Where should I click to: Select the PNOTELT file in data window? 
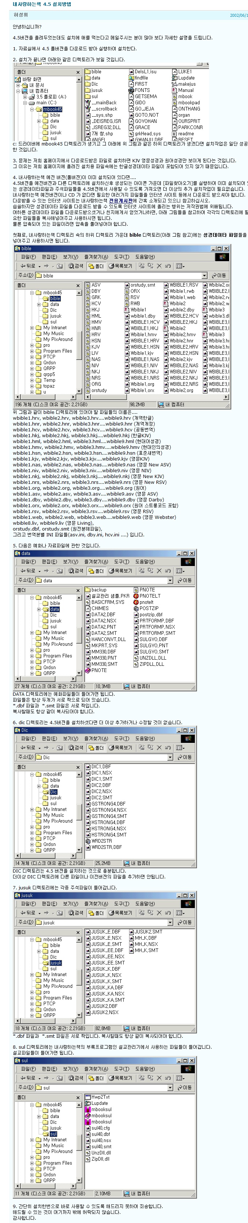[x=147, y=596]
